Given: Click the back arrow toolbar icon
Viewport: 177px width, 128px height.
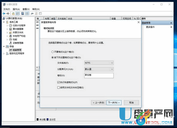Looking at the screenshot, I should (4, 14).
